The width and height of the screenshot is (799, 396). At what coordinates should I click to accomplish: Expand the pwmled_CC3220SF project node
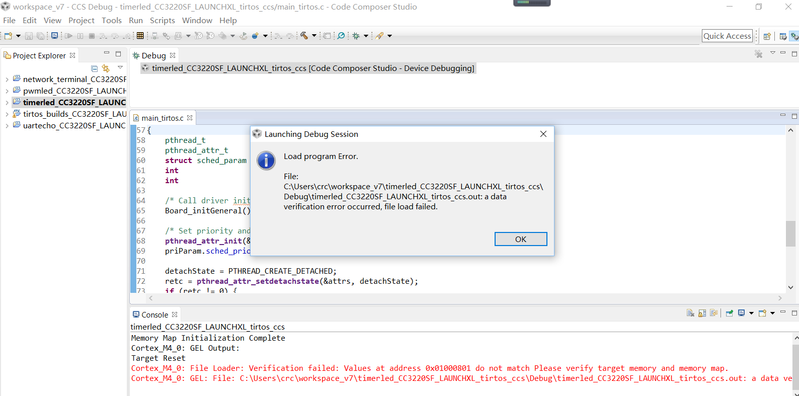[x=7, y=91]
